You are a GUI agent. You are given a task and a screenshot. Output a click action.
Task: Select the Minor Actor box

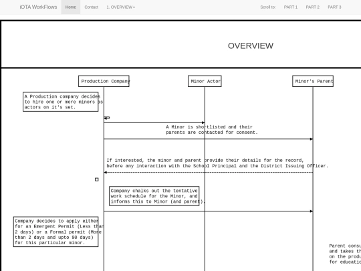205,81
